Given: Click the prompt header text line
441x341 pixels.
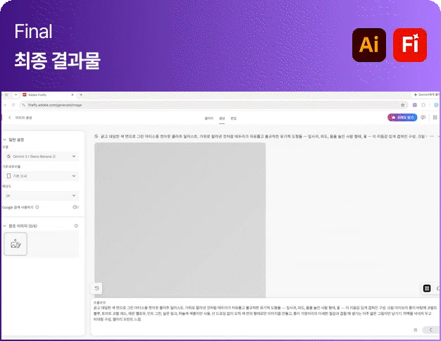Looking at the screenshot, I should (x=263, y=136).
